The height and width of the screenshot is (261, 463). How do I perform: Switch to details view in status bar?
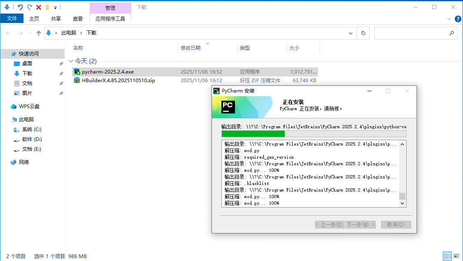click(x=447, y=256)
